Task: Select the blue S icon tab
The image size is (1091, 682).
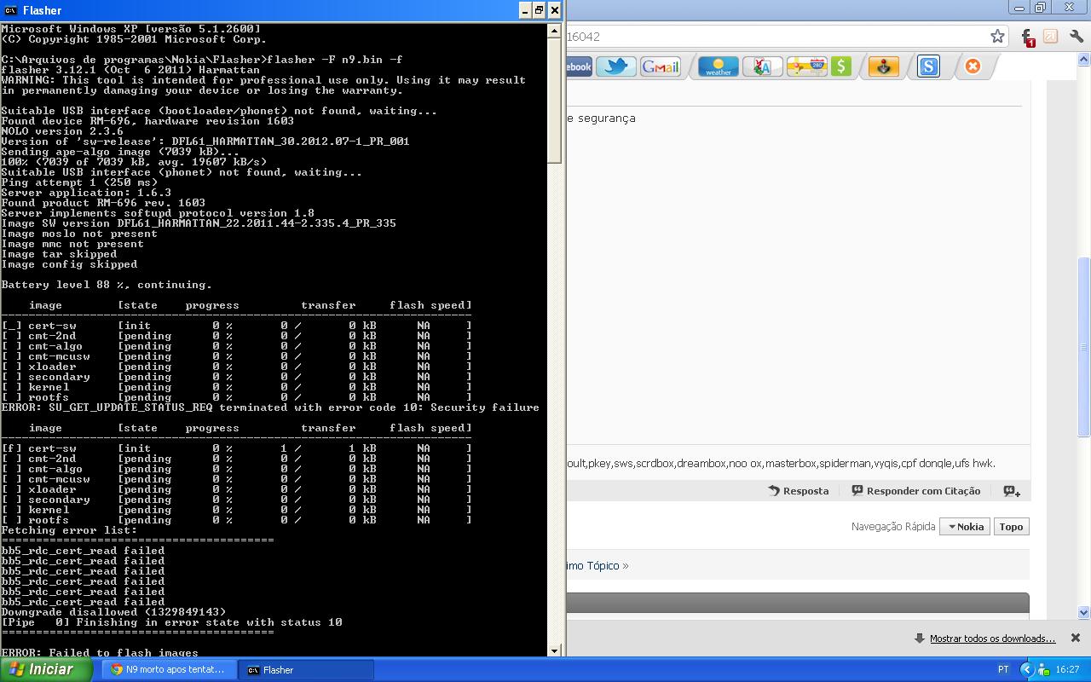Action: 928,66
